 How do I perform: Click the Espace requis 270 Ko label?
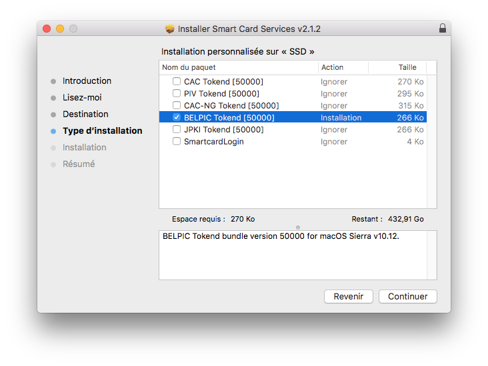pyautogui.click(x=213, y=219)
